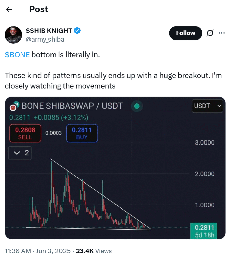The height and width of the screenshot is (261, 231).
Task: Click the BONE SHIBASWAP / USDT title
Action: pos(72,106)
